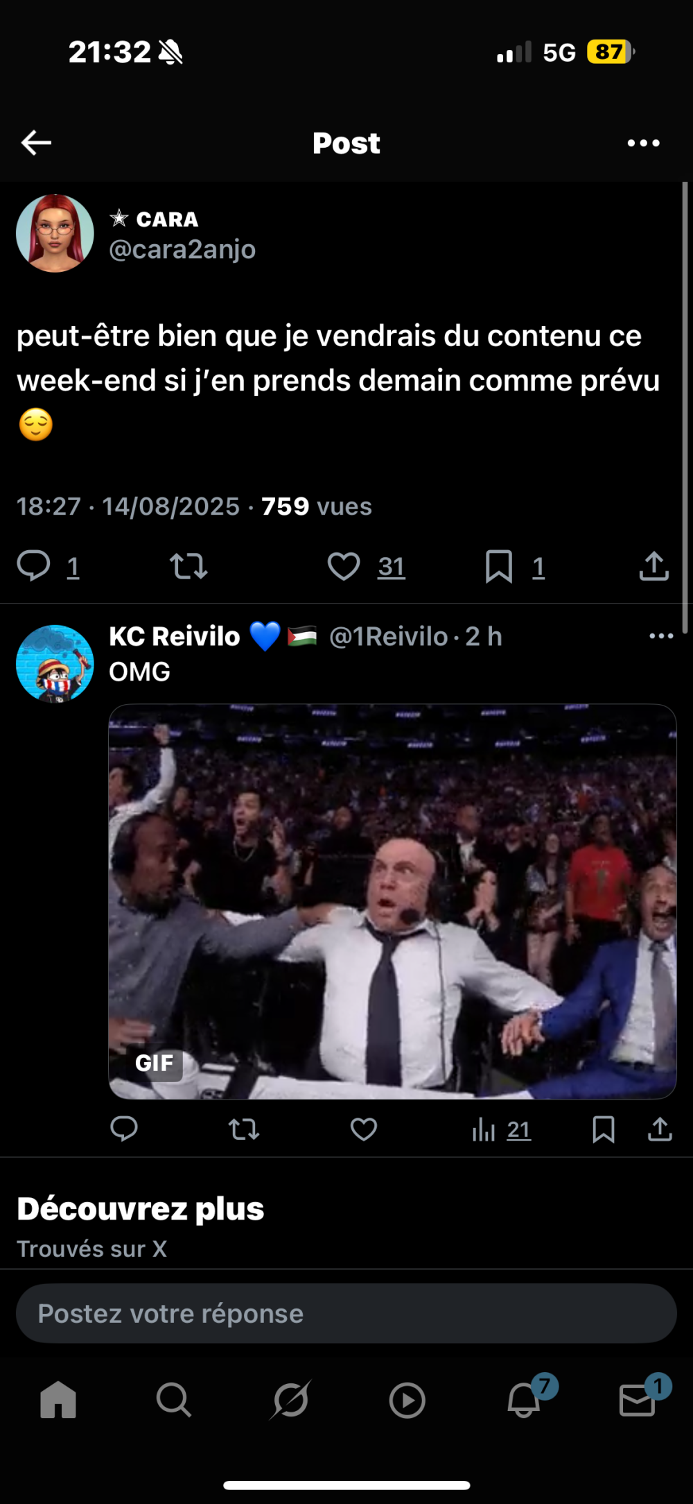Image resolution: width=693 pixels, height=1504 pixels.
Task: Like KC Reivilo's reply
Action: pos(363,1129)
